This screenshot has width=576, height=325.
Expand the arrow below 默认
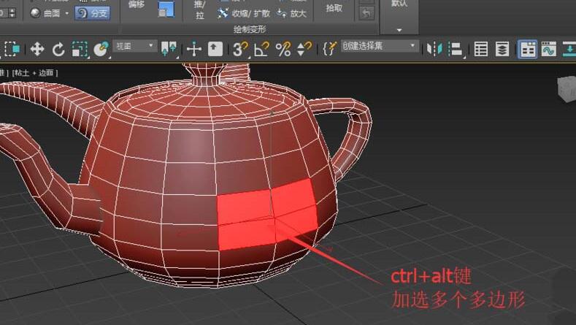(x=399, y=30)
